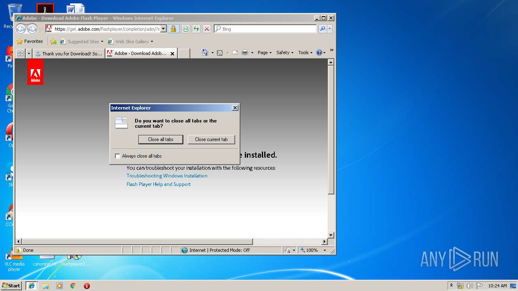Screen dimensions: 518x291
Task: Open the Quick Tabs grid icon
Action: [x=20, y=53]
